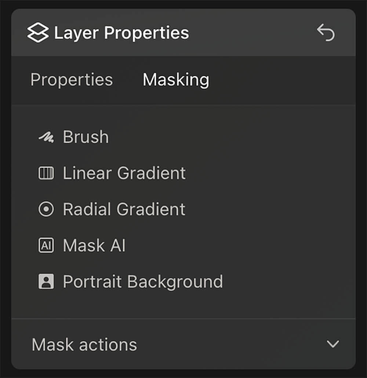Select the Linear Gradient text label
The width and height of the screenshot is (367, 378).
(124, 173)
